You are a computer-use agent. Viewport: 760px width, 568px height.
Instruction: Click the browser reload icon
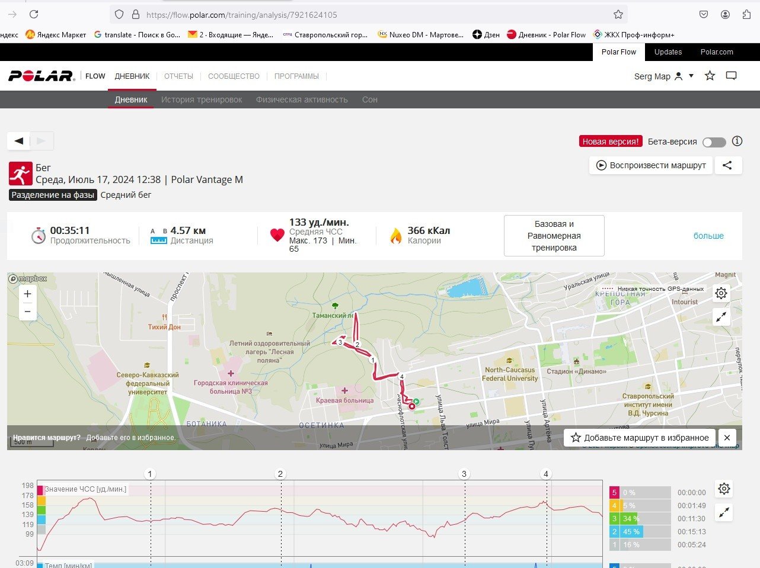point(34,14)
